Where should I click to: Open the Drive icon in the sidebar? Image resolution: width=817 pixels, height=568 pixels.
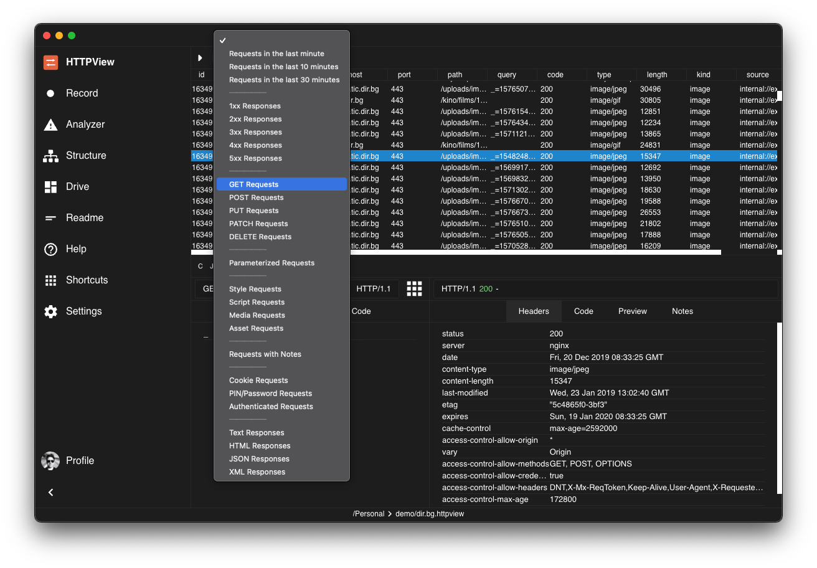[x=50, y=187]
